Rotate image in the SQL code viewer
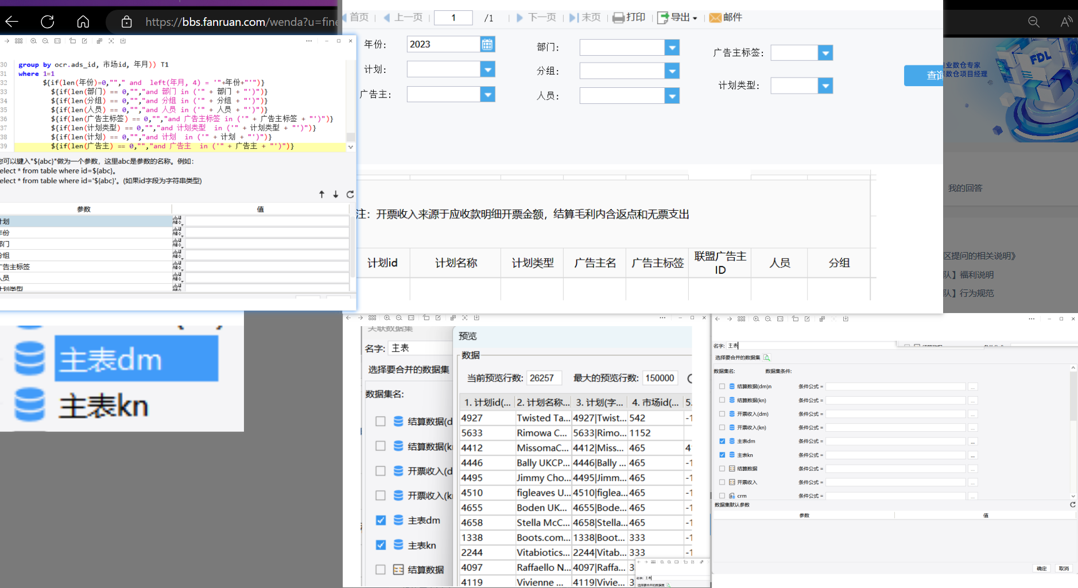The width and height of the screenshot is (1078, 588). tap(72, 41)
